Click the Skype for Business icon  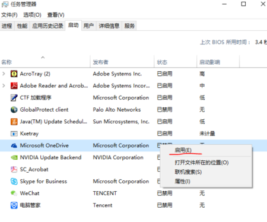[14, 182]
